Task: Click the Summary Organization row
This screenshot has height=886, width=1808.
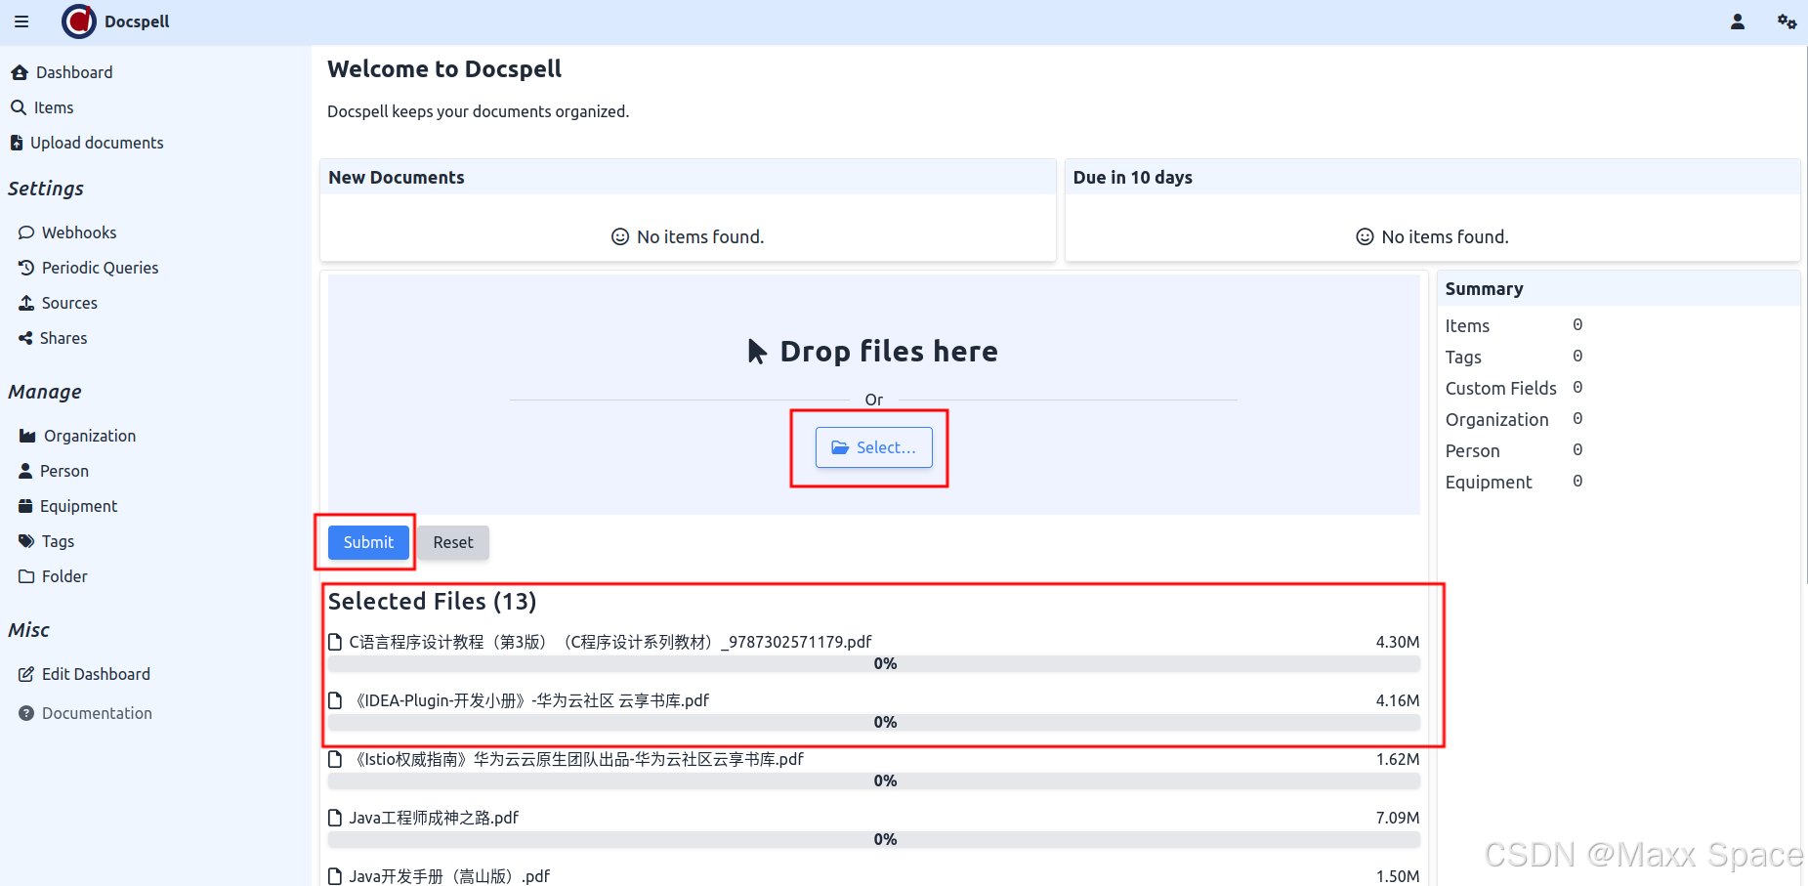Action: pyautogui.click(x=1514, y=419)
